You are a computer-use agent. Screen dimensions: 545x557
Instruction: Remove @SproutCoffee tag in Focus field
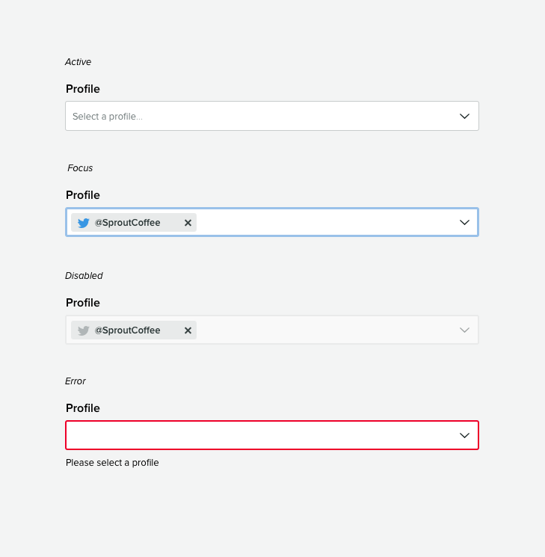point(188,223)
